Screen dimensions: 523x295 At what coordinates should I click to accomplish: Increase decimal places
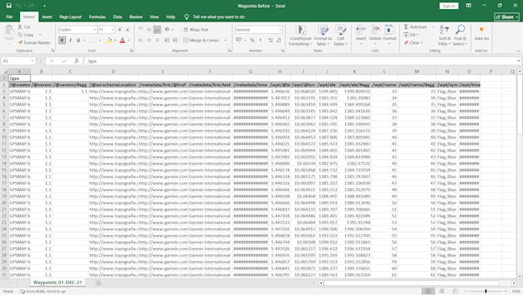(x=271, y=40)
